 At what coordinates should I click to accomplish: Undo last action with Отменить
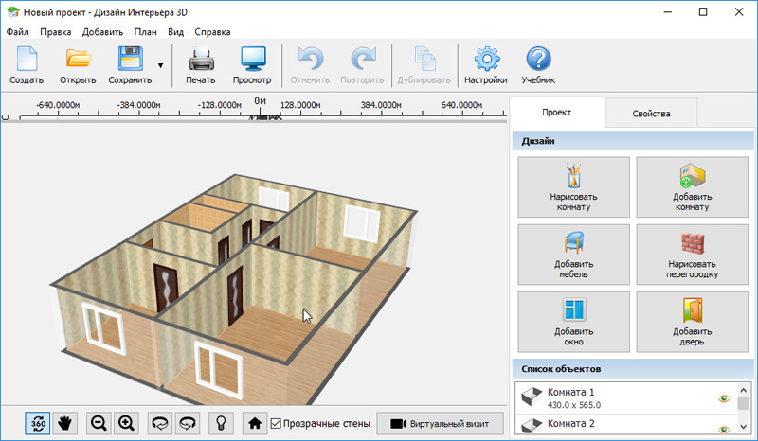[310, 65]
